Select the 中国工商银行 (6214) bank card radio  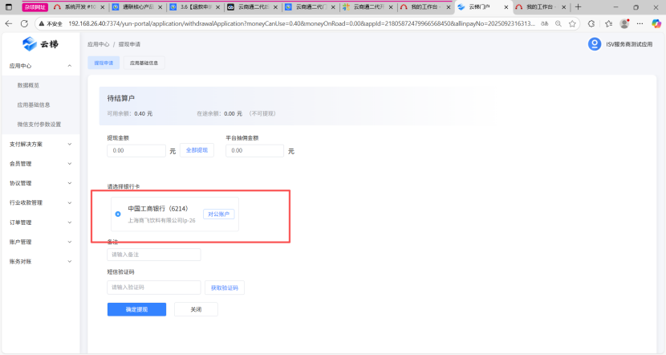tap(118, 214)
